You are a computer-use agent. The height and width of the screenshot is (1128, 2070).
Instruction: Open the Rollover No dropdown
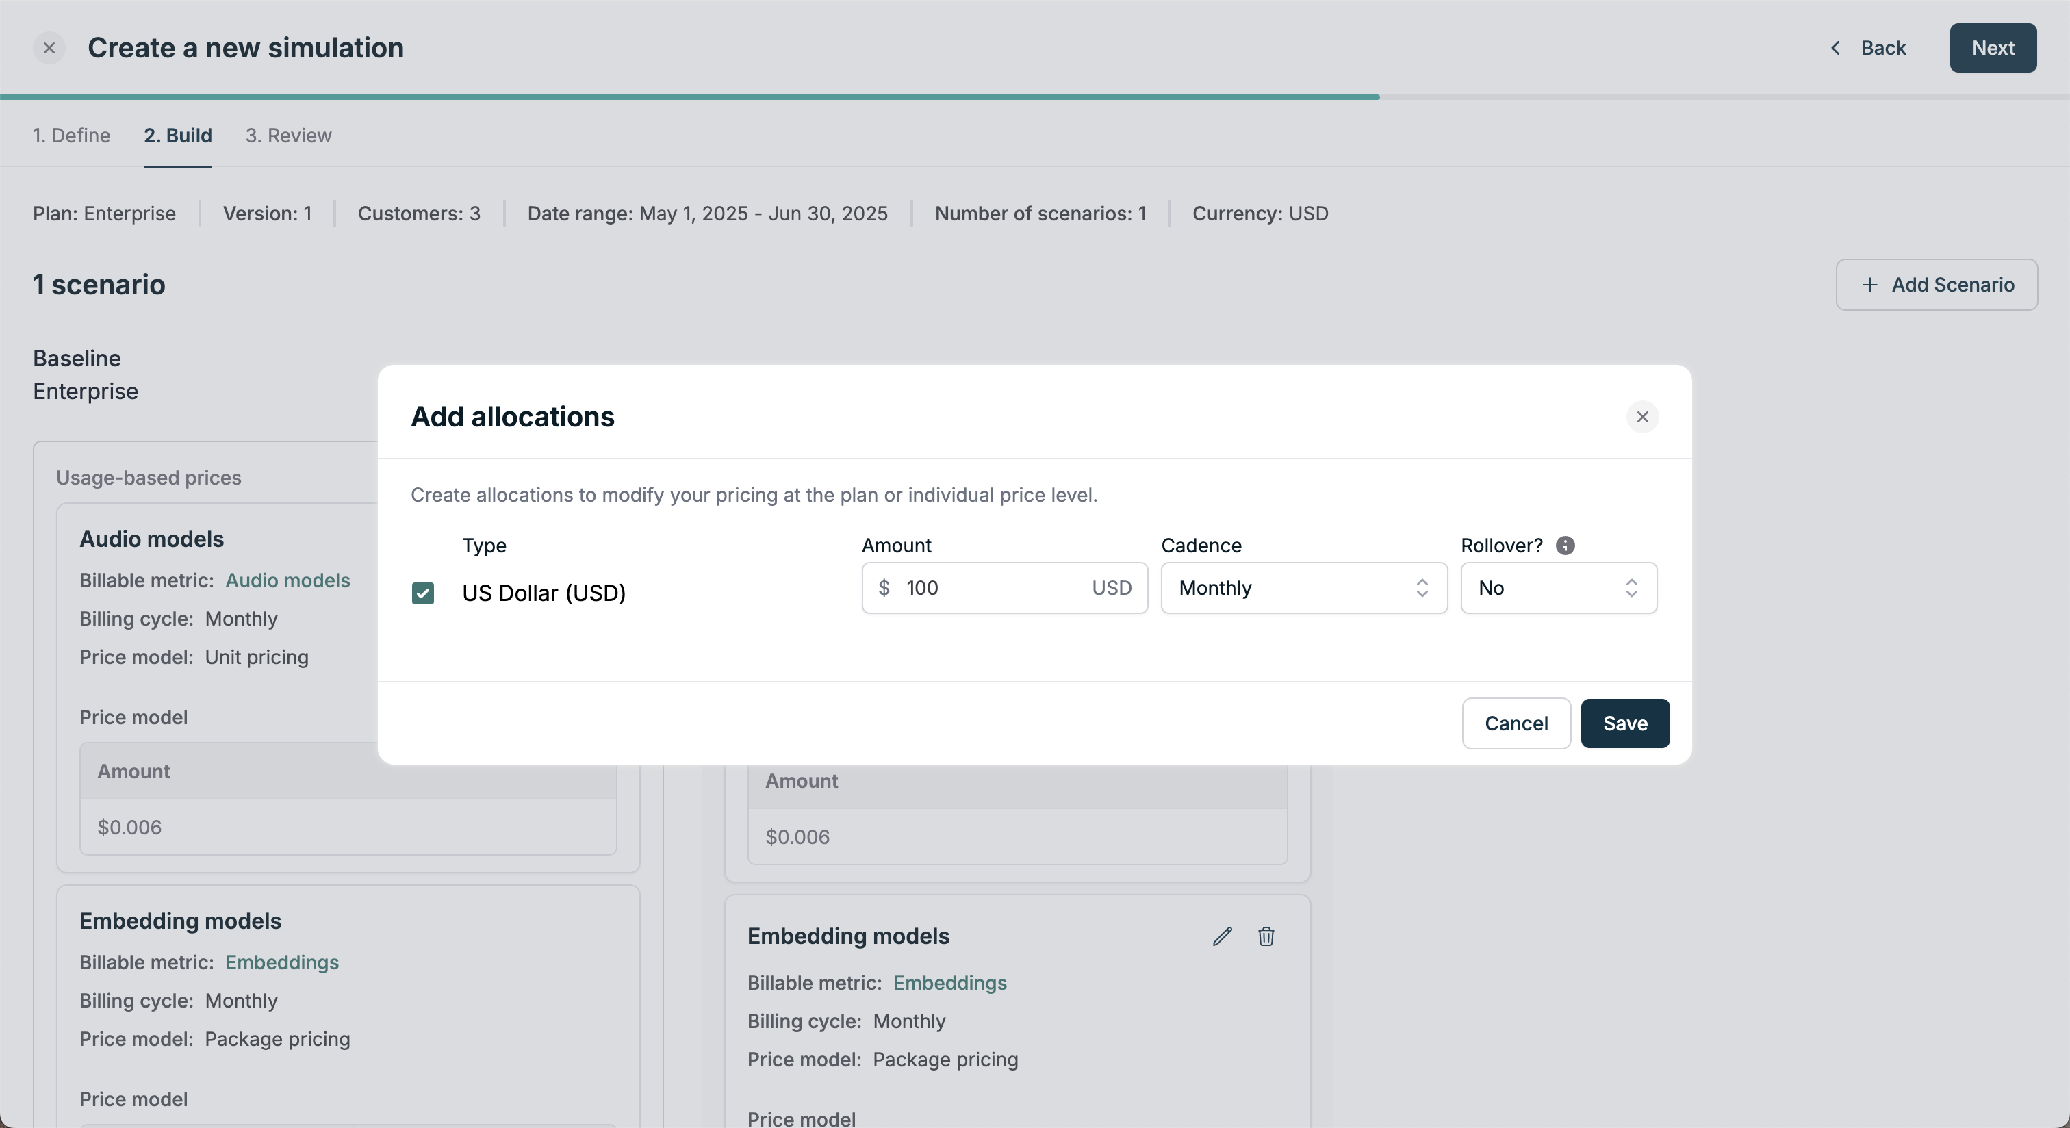pos(1558,588)
